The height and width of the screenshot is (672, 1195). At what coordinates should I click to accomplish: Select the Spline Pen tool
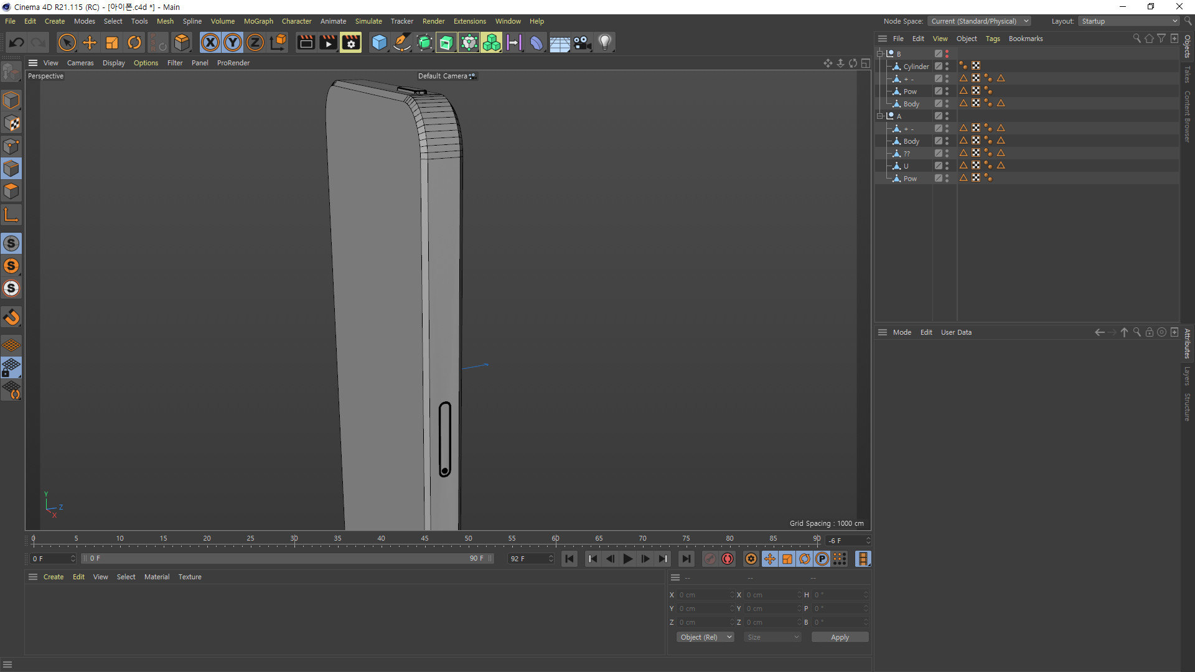402,42
